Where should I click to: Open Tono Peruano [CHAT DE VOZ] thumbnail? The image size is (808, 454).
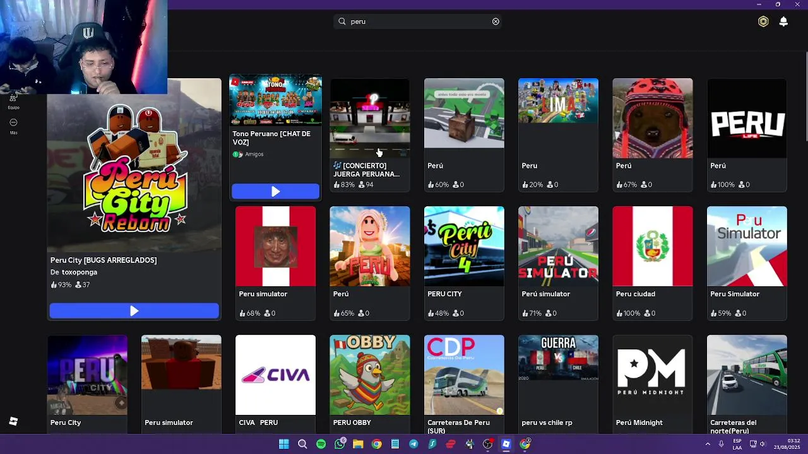[275, 101]
